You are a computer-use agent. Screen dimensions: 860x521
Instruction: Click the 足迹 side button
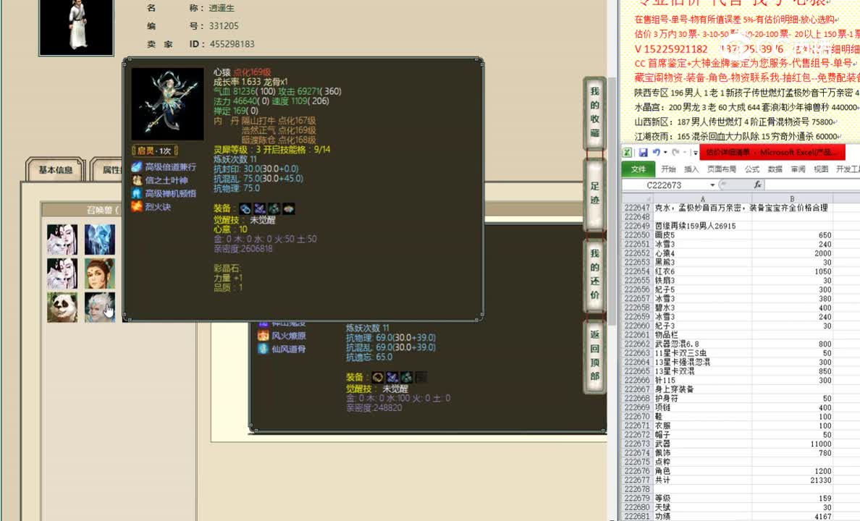tap(594, 194)
